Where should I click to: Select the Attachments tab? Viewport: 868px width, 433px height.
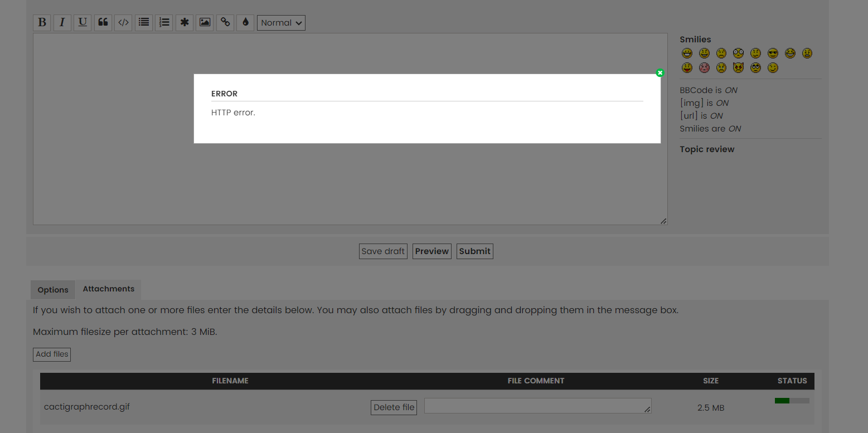point(109,289)
